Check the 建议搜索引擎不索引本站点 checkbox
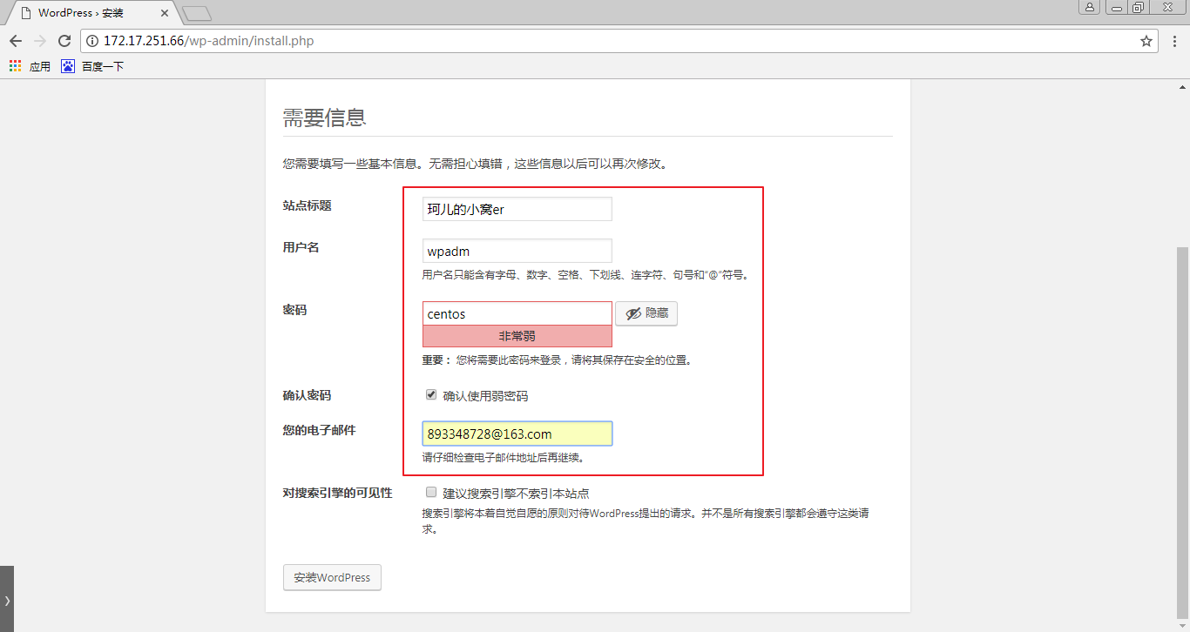The height and width of the screenshot is (632, 1190). tap(430, 492)
